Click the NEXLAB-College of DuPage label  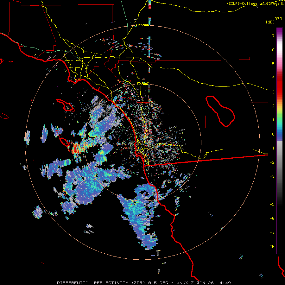[255, 3]
